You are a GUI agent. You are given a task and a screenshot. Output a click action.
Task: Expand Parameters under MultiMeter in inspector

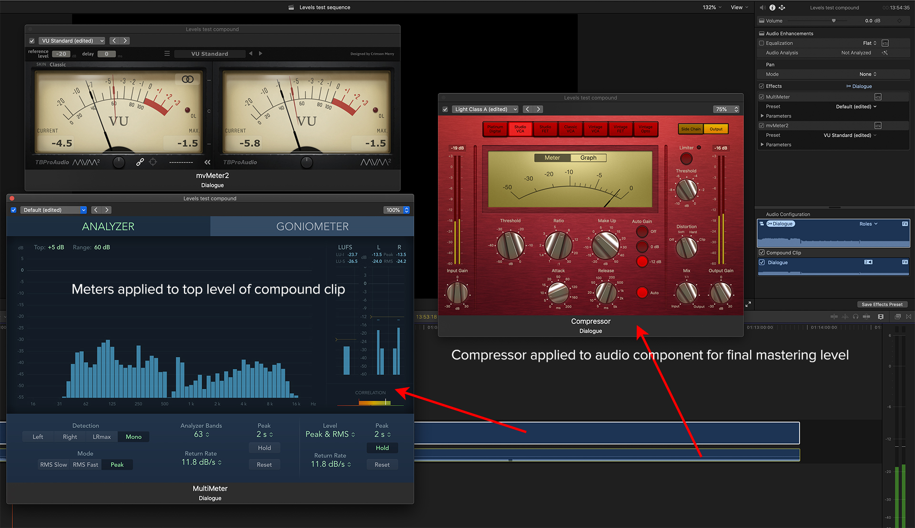point(762,116)
